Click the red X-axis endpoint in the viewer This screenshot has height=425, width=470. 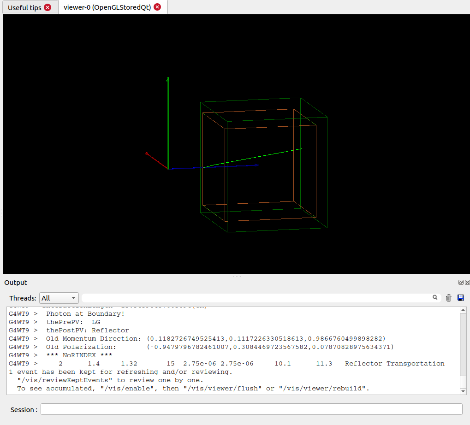tap(147, 153)
